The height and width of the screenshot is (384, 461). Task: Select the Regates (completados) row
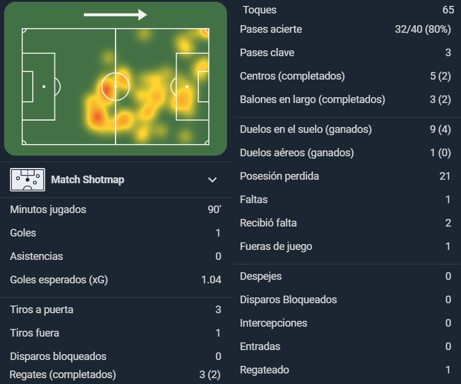coord(115,375)
